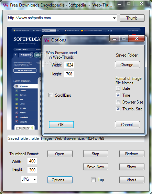Viewport: 152px width, 194px height.
Task: Click the Show button
Action: coord(132,167)
